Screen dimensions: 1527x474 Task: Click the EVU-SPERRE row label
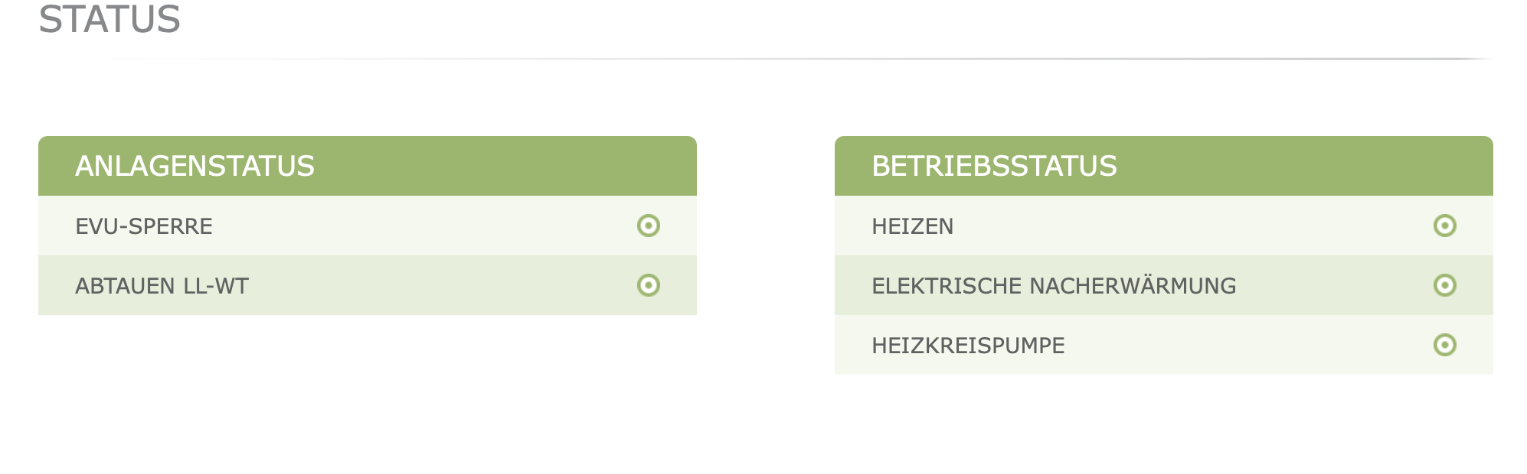144,226
